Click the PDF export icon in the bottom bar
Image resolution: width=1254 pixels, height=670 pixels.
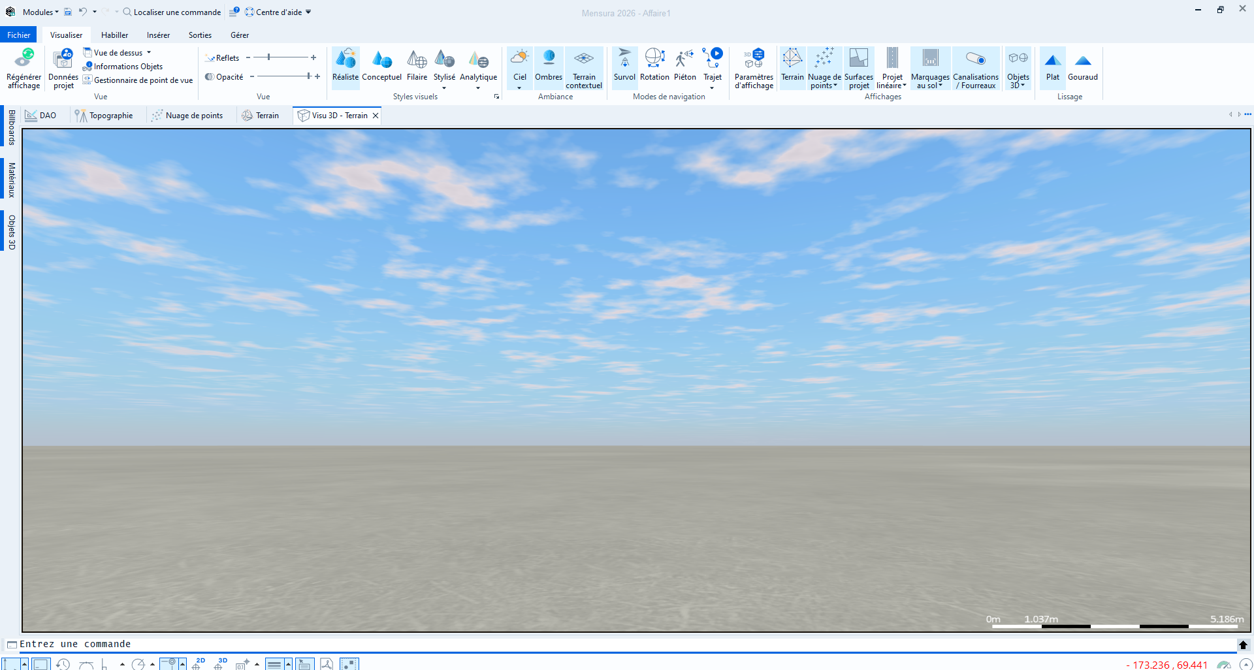pyautogui.click(x=327, y=664)
